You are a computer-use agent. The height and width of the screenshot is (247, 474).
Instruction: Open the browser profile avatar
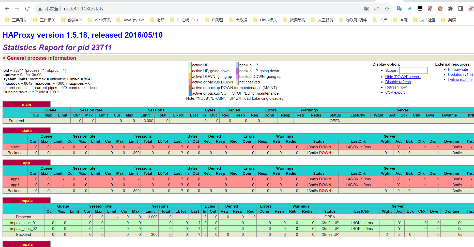point(471,9)
